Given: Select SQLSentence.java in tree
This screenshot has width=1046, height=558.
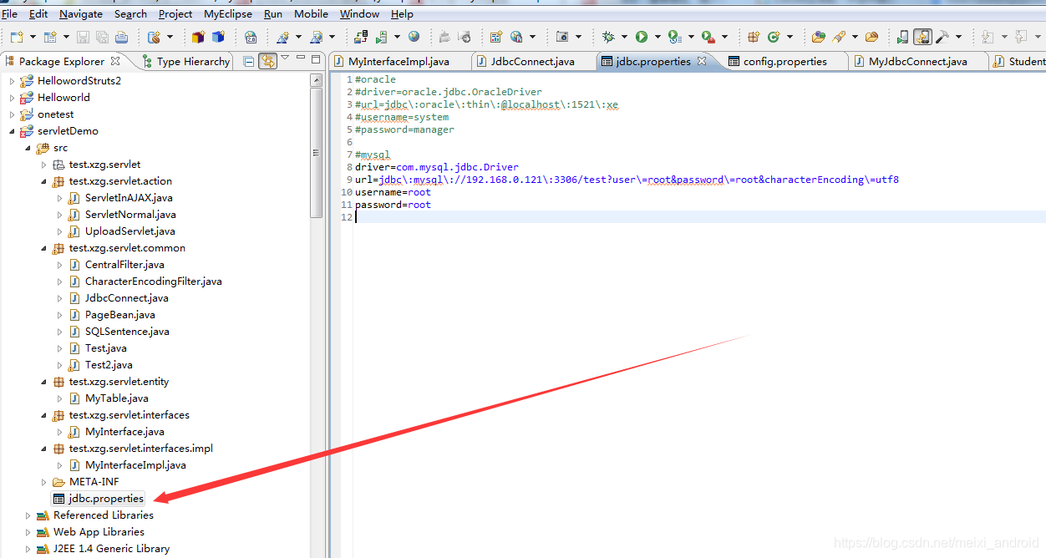Looking at the screenshot, I should (x=127, y=332).
